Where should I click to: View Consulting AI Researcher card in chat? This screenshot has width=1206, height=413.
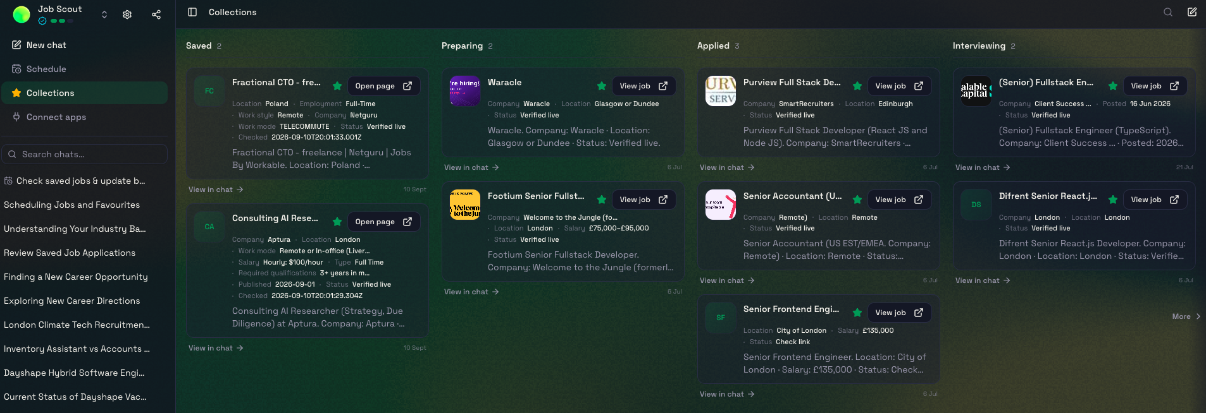216,348
